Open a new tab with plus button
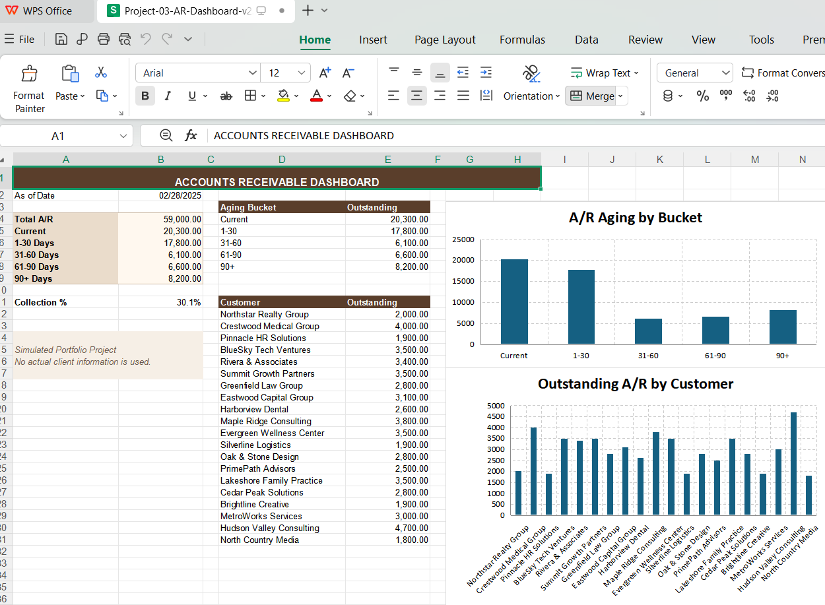825x605 pixels. pyautogui.click(x=308, y=11)
